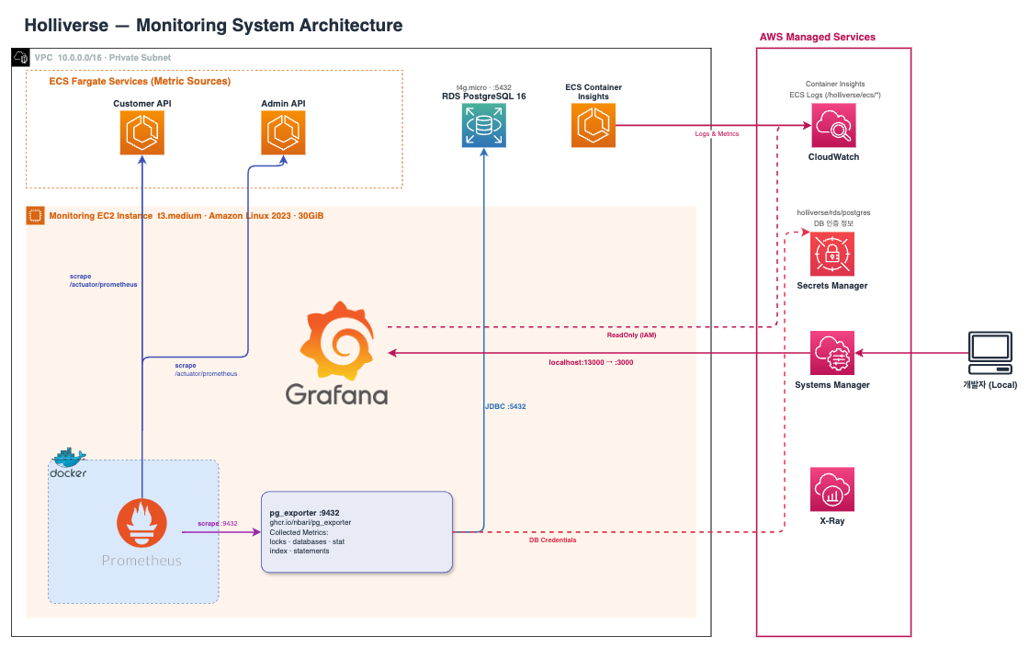The height and width of the screenshot is (648, 1029).
Task: Click the Admin API ECS icon
Action: tap(283, 134)
